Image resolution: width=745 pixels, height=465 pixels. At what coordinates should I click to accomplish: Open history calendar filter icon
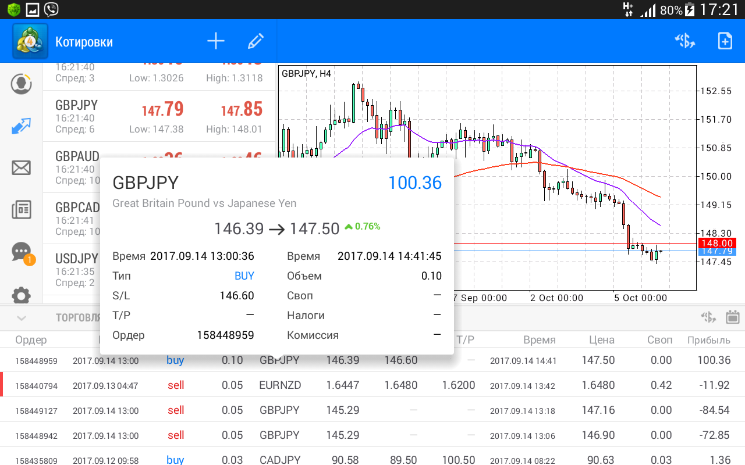point(733,317)
